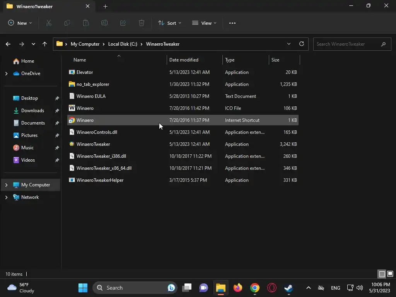Click the Rename icon in toolbar
Screen dimensions: 396x297
pos(104,23)
